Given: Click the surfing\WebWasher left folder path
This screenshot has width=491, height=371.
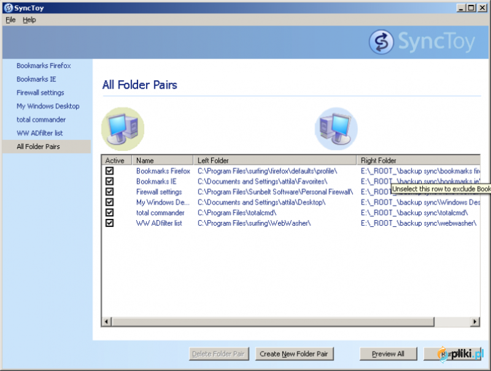Looking at the screenshot, I should [254, 223].
